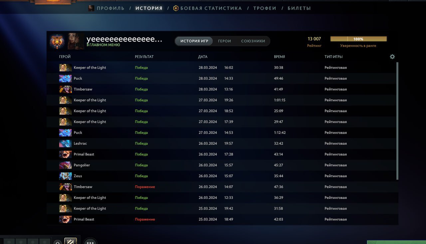The image size is (426, 244).
Task: Click the 30:38 match duration
Action: pyautogui.click(x=279, y=68)
